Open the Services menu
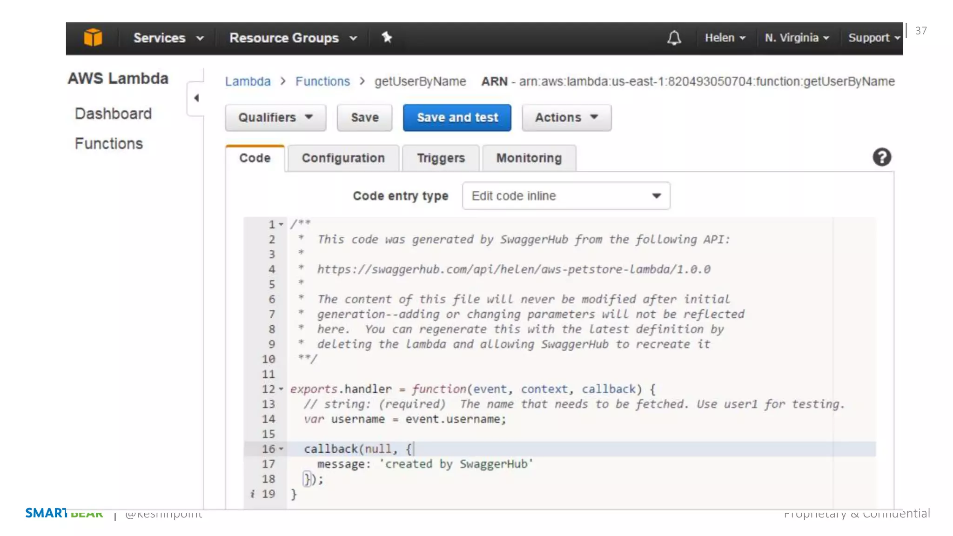The height and width of the screenshot is (536, 953). click(x=168, y=38)
